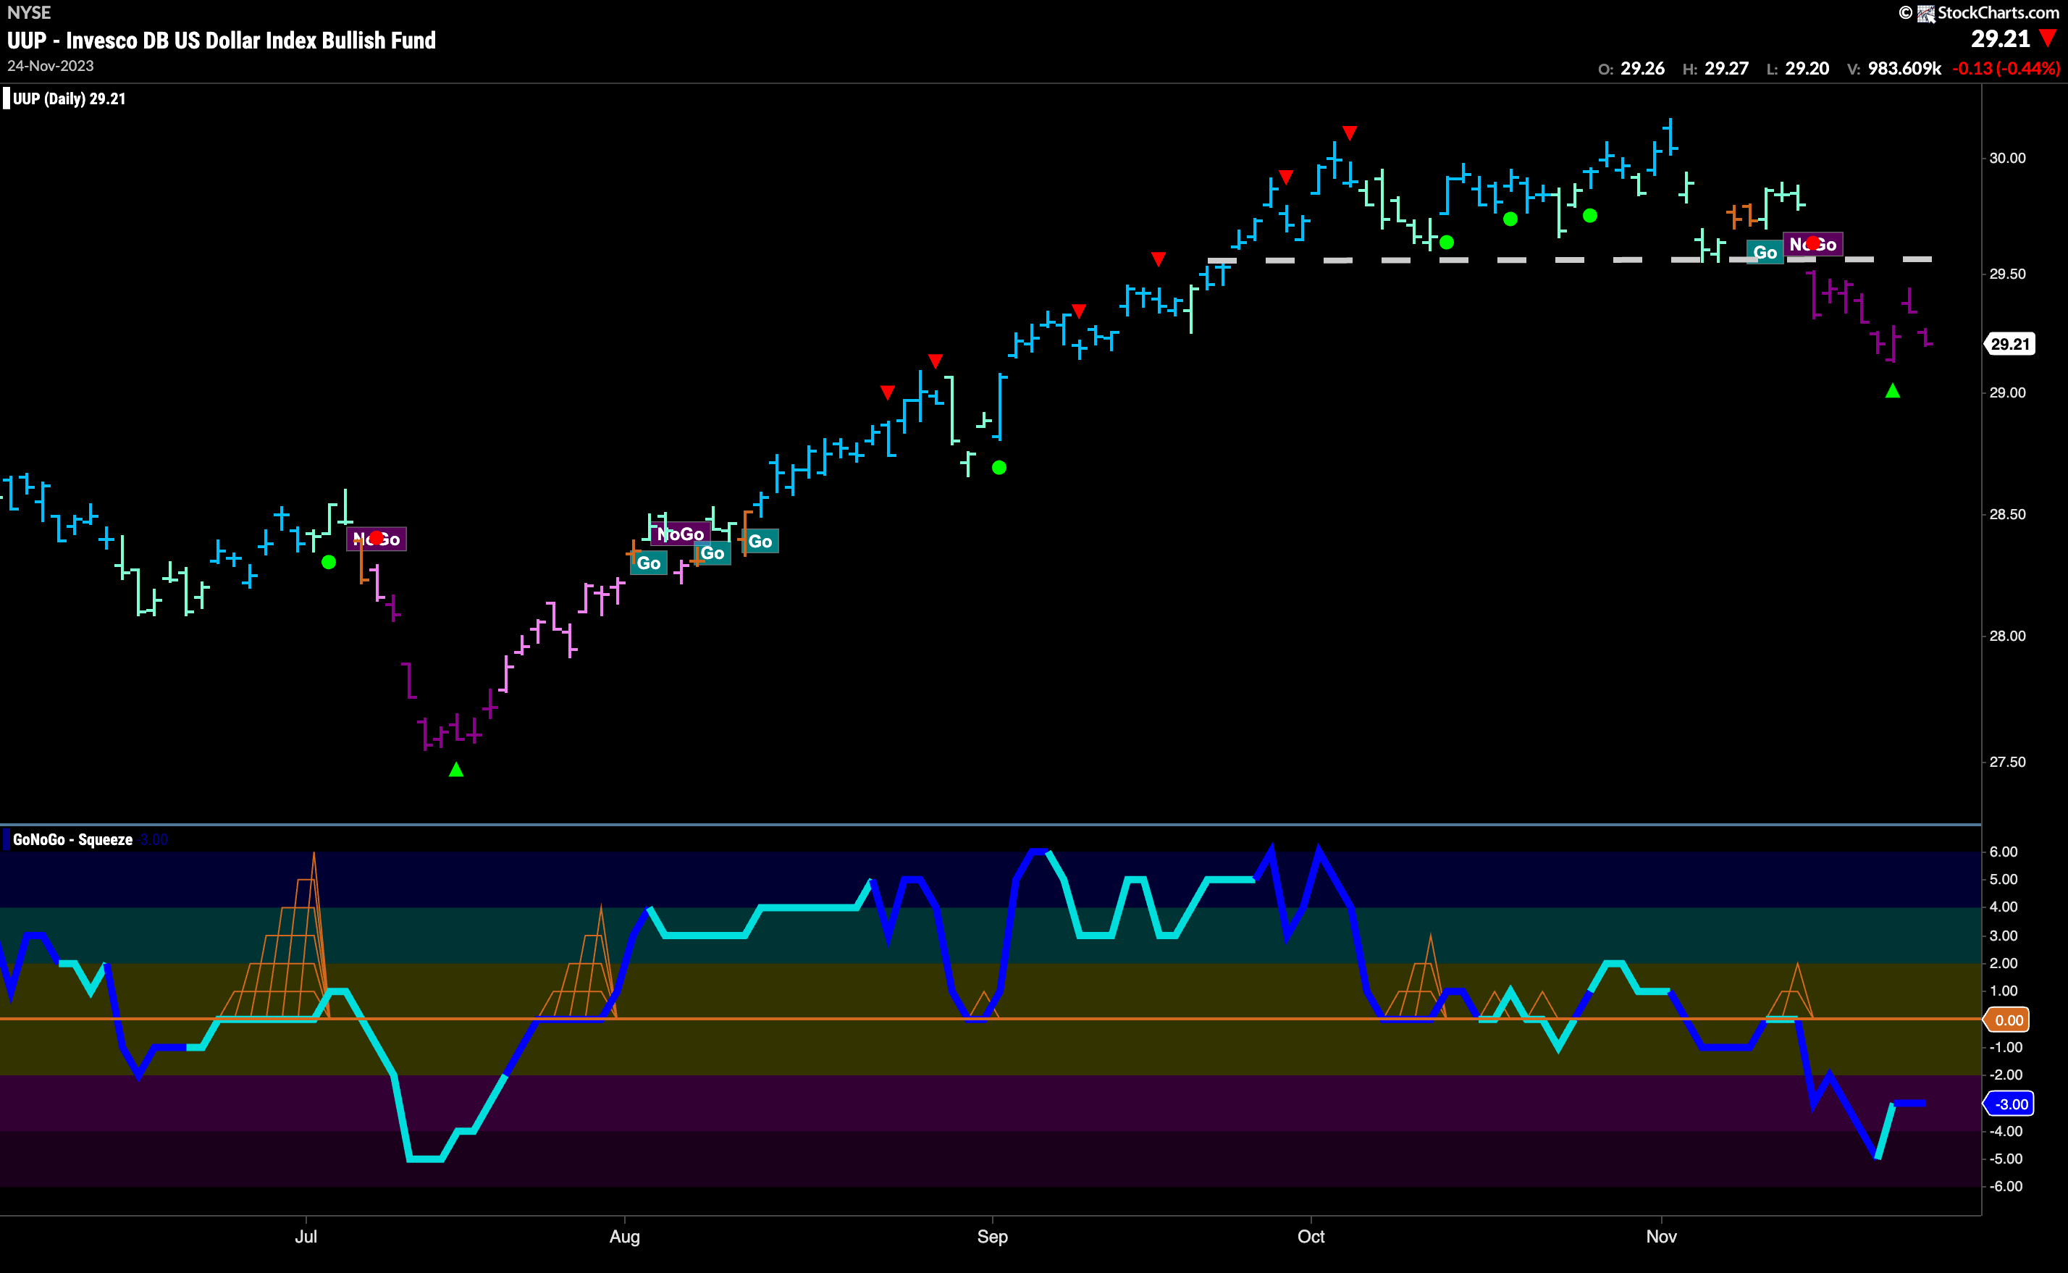Click the low value 29.20
2068x1273 pixels.
(x=1806, y=68)
